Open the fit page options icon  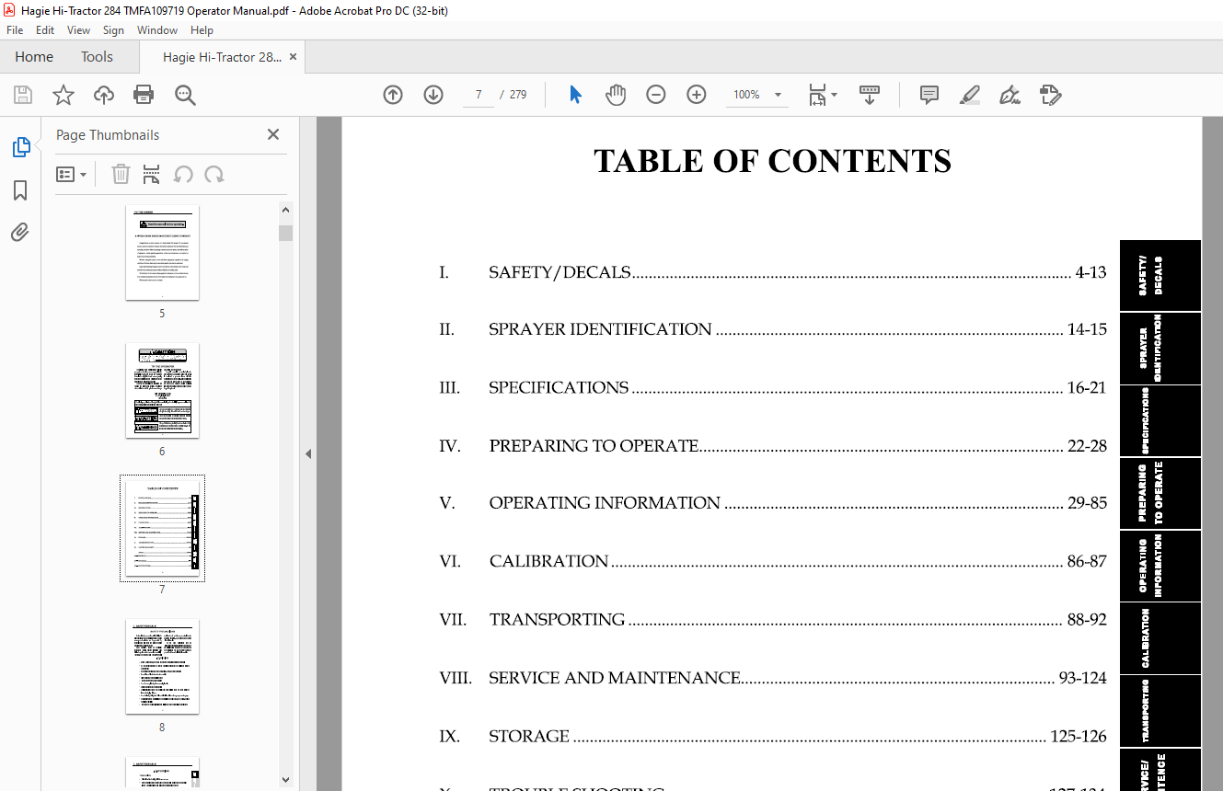pyautogui.click(x=817, y=95)
